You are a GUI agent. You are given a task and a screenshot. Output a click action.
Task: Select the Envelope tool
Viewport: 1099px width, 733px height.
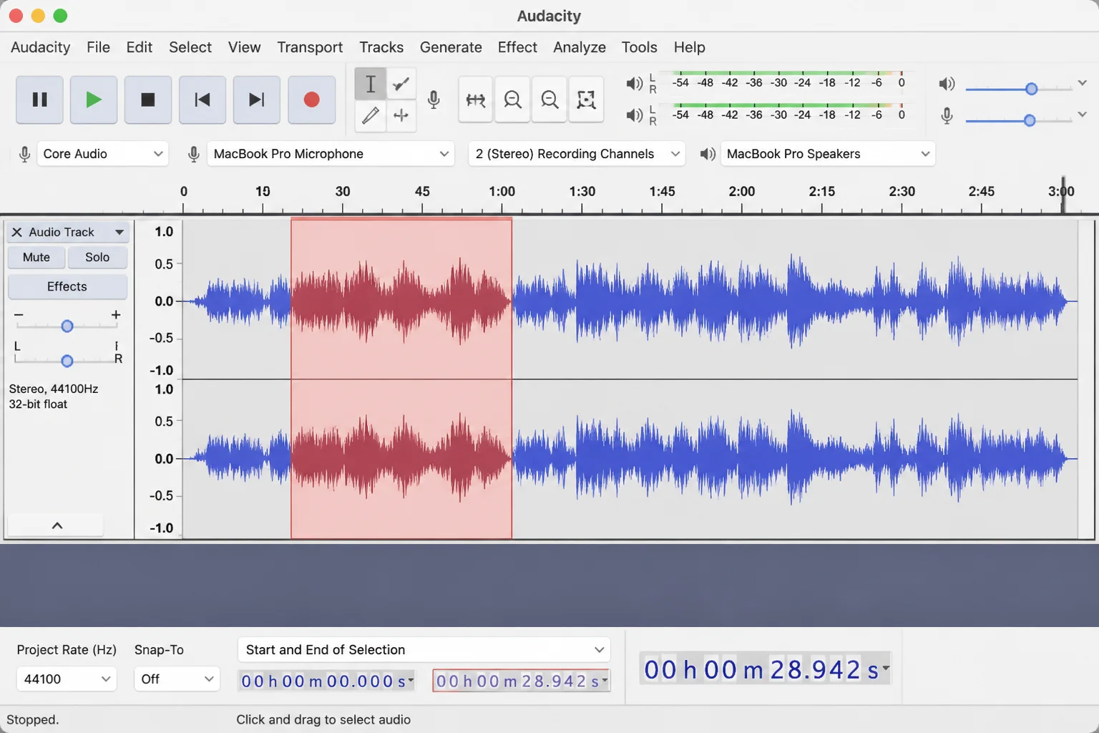pos(401,84)
